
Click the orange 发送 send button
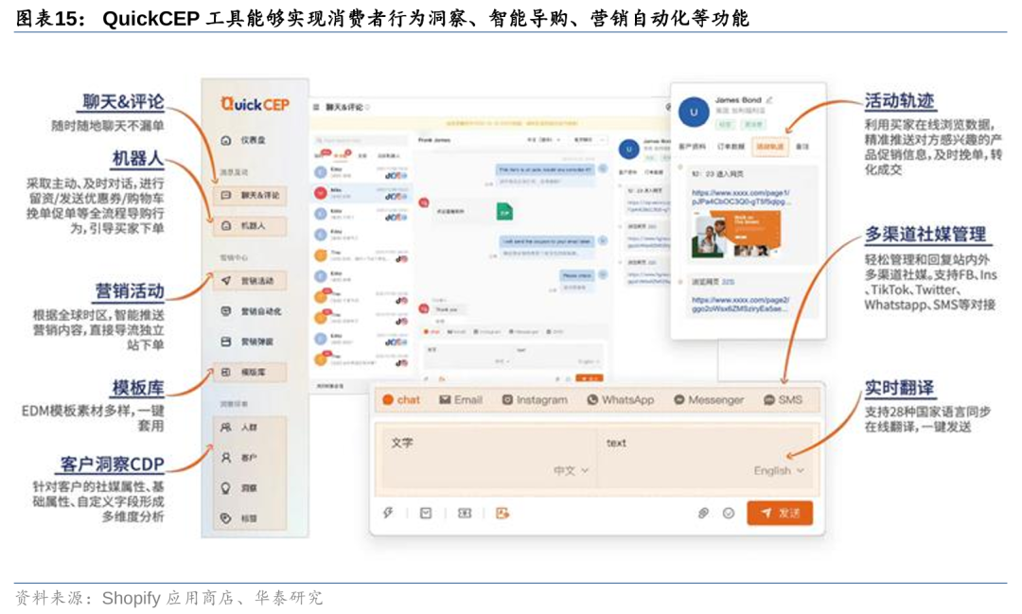click(x=780, y=513)
